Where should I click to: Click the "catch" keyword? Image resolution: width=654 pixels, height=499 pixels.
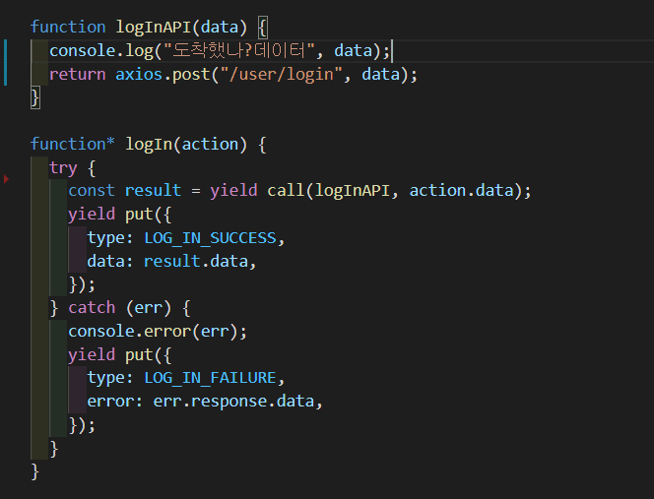tap(92, 308)
